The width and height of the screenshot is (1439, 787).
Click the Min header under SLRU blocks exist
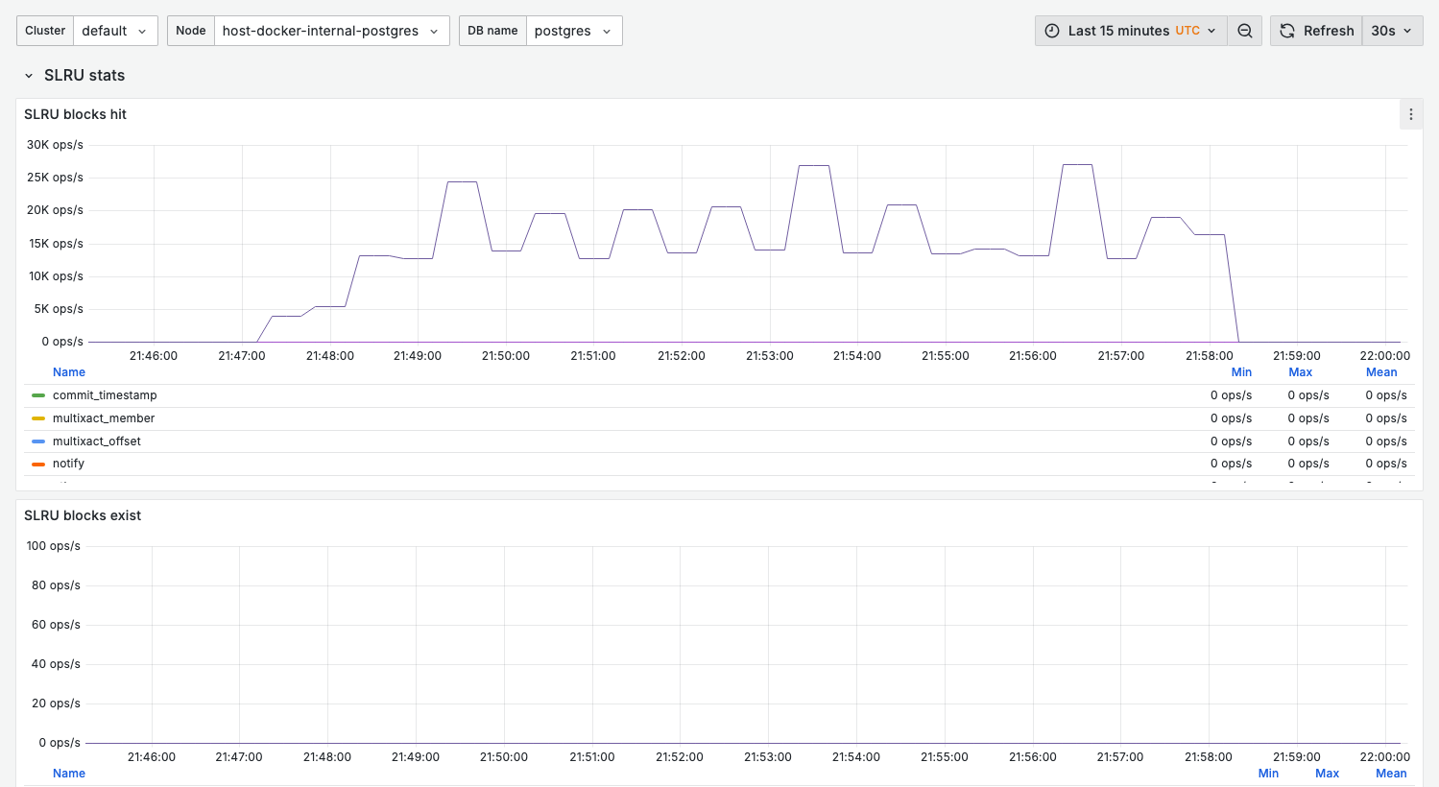1268,773
